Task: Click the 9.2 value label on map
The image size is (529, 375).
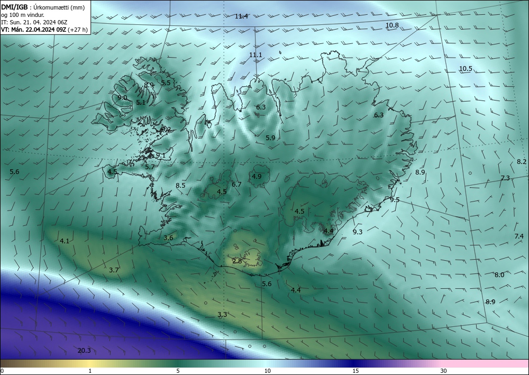Action: [166, 129]
